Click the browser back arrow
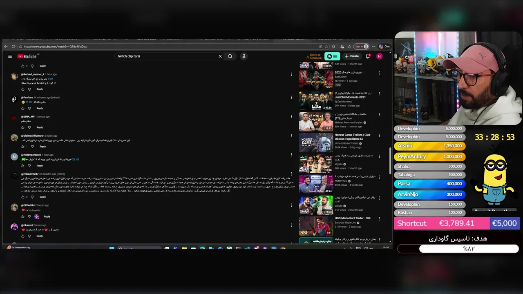The width and height of the screenshot is (523, 294). coord(6,47)
